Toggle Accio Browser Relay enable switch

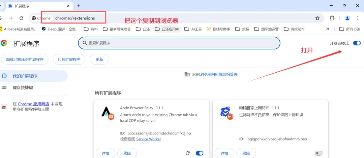tap(200, 153)
